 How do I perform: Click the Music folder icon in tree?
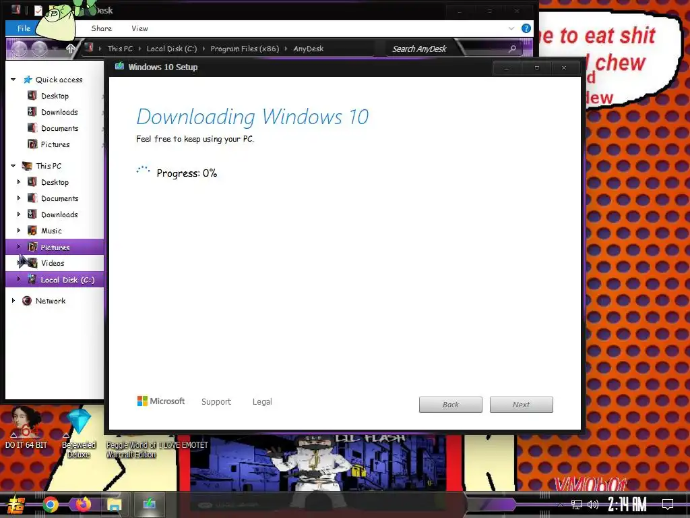[x=32, y=231]
